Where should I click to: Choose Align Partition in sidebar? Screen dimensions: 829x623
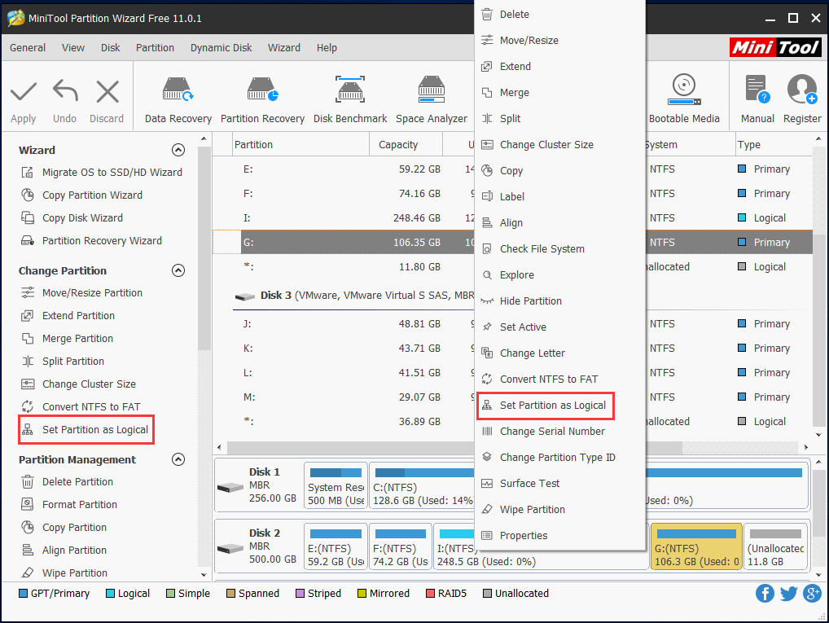[x=64, y=550]
